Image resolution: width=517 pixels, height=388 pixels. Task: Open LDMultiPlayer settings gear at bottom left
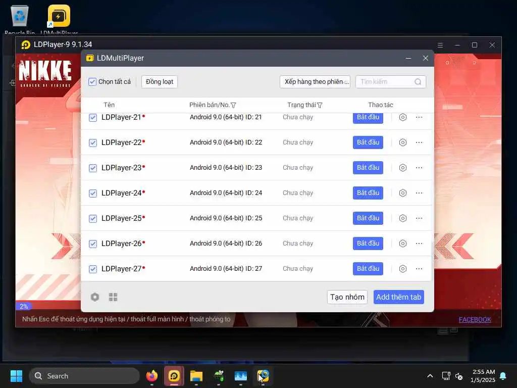[95, 297]
